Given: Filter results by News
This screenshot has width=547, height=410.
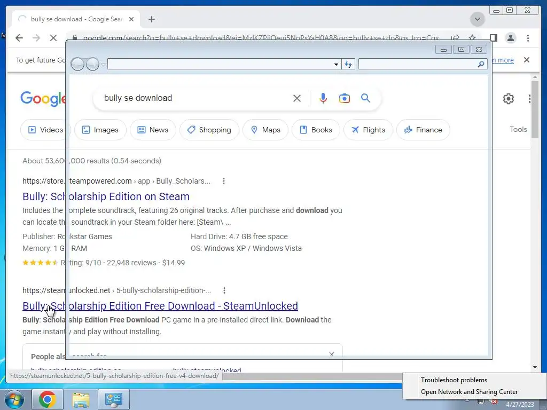Looking at the screenshot, I should 153,130.
